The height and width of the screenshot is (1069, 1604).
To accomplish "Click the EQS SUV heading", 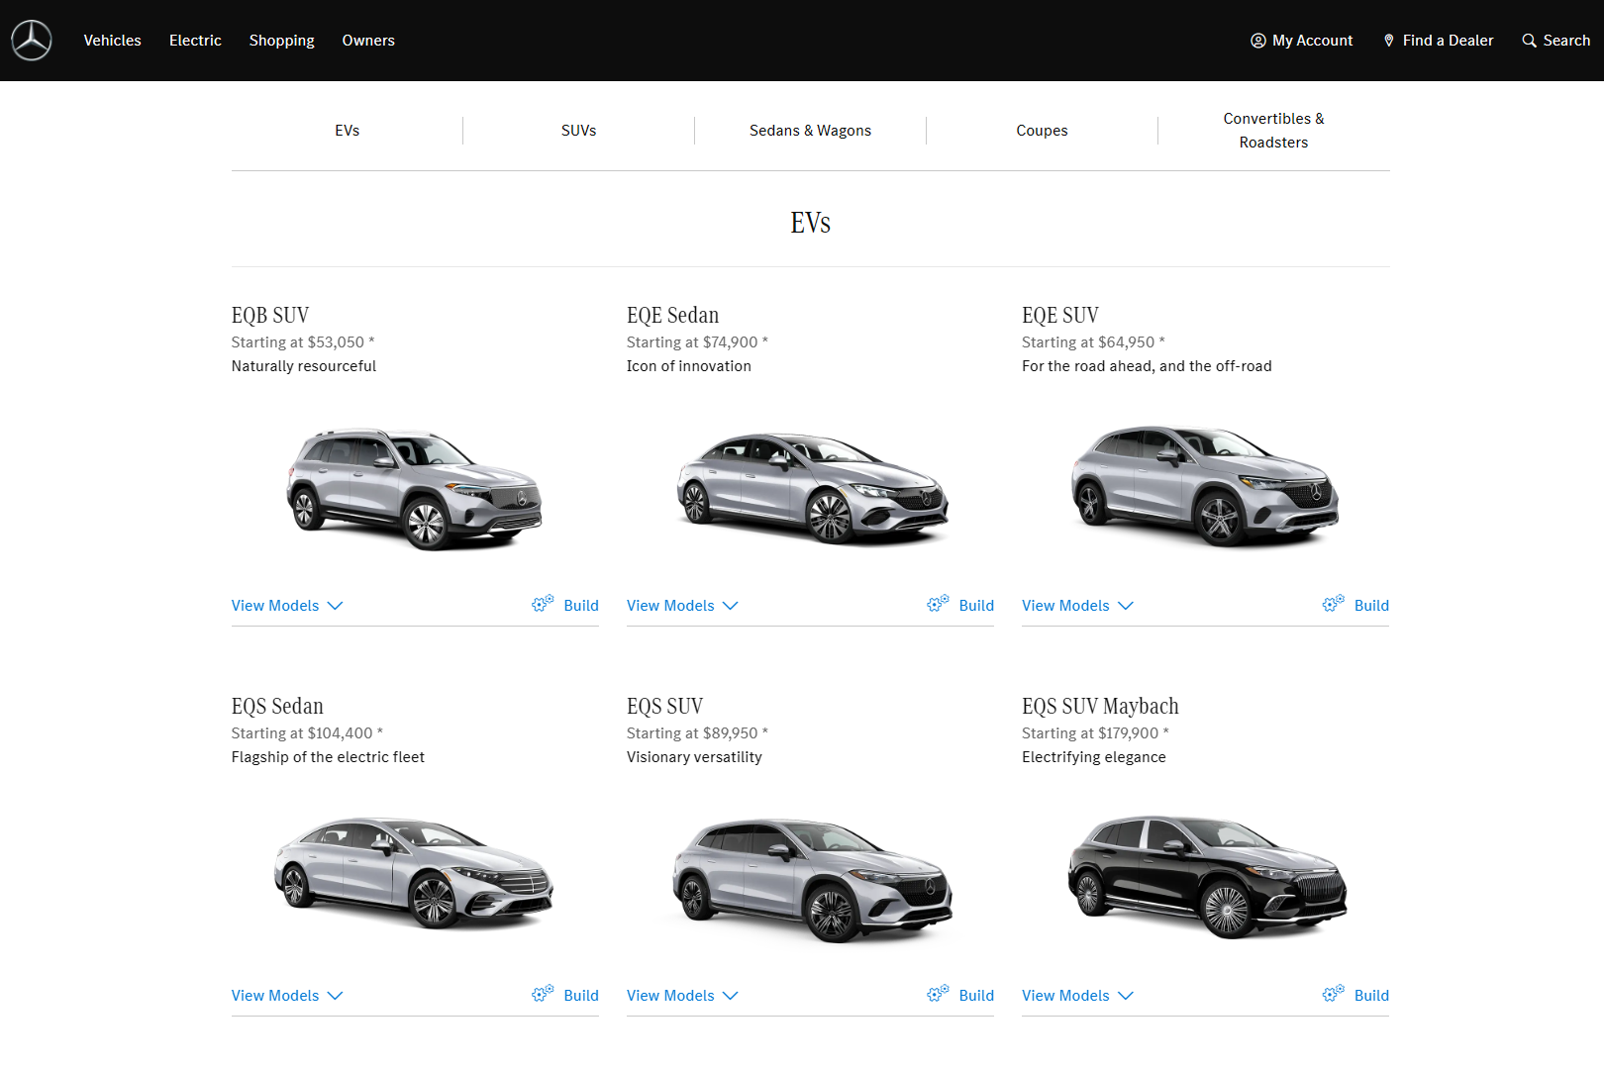I will tap(665, 707).
